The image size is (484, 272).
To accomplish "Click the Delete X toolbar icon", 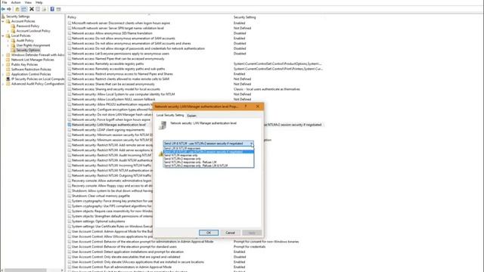I will [32, 9].
